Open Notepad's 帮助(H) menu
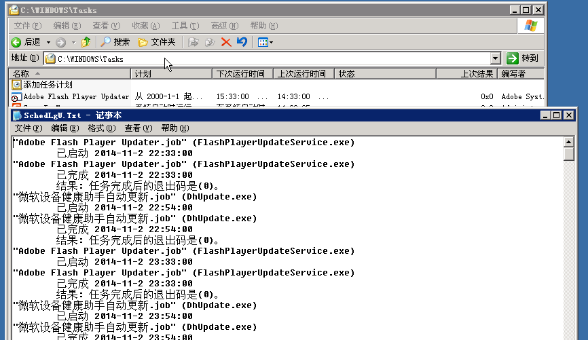This screenshot has width=588, height=340. [x=175, y=128]
